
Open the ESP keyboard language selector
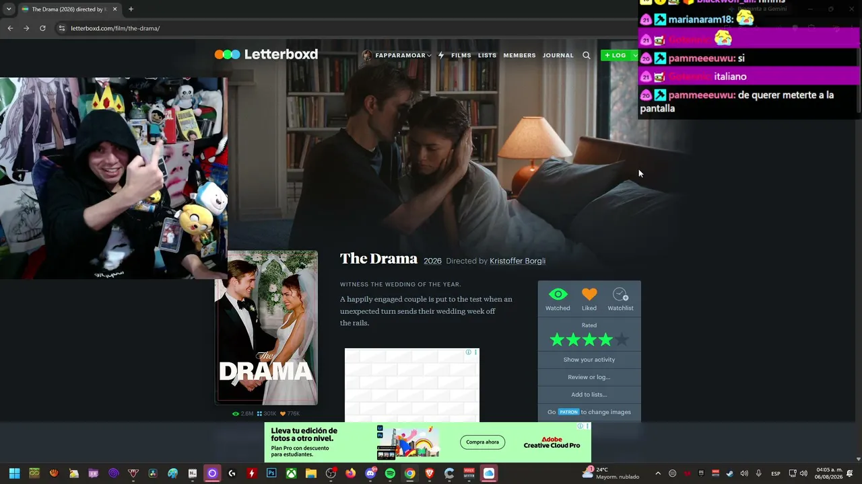(776, 474)
